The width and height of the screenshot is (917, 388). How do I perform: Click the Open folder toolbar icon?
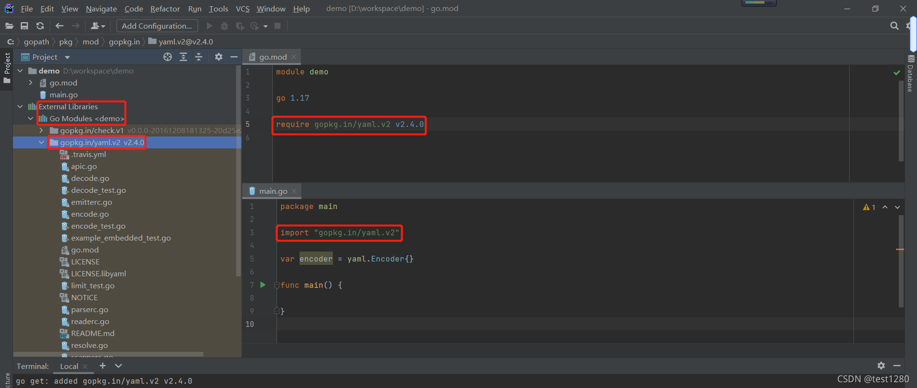click(9, 26)
